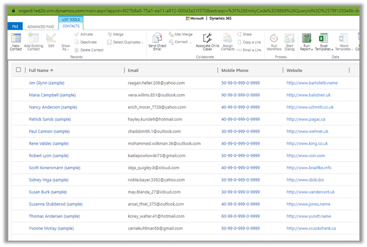The width and height of the screenshot is (367, 247).
Task: Toggle the select-all checkbox in grid header
Action: click(x=18, y=70)
